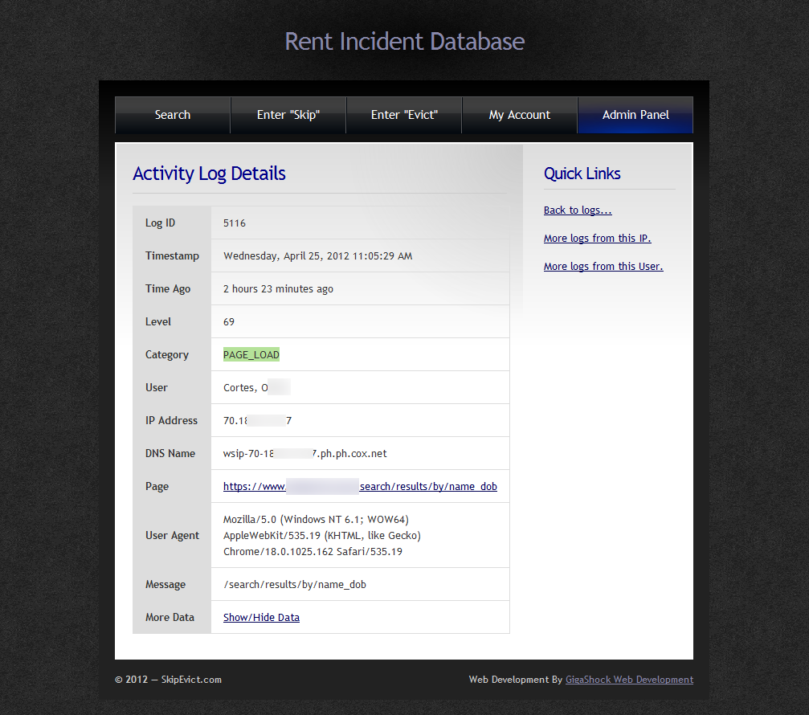Click the Time Ago row label
The width and height of the screenshot is (809, 715).
tap(168, 289)
